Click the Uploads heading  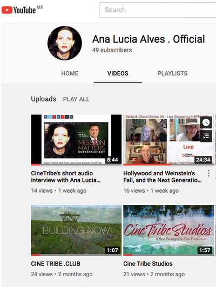coord(43,99)
